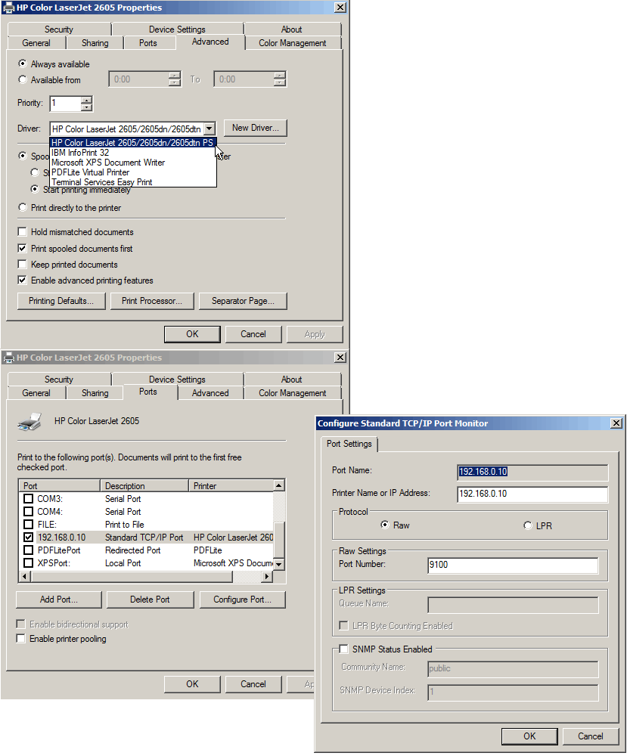Click Cancel in the Ports tab window

253,684
